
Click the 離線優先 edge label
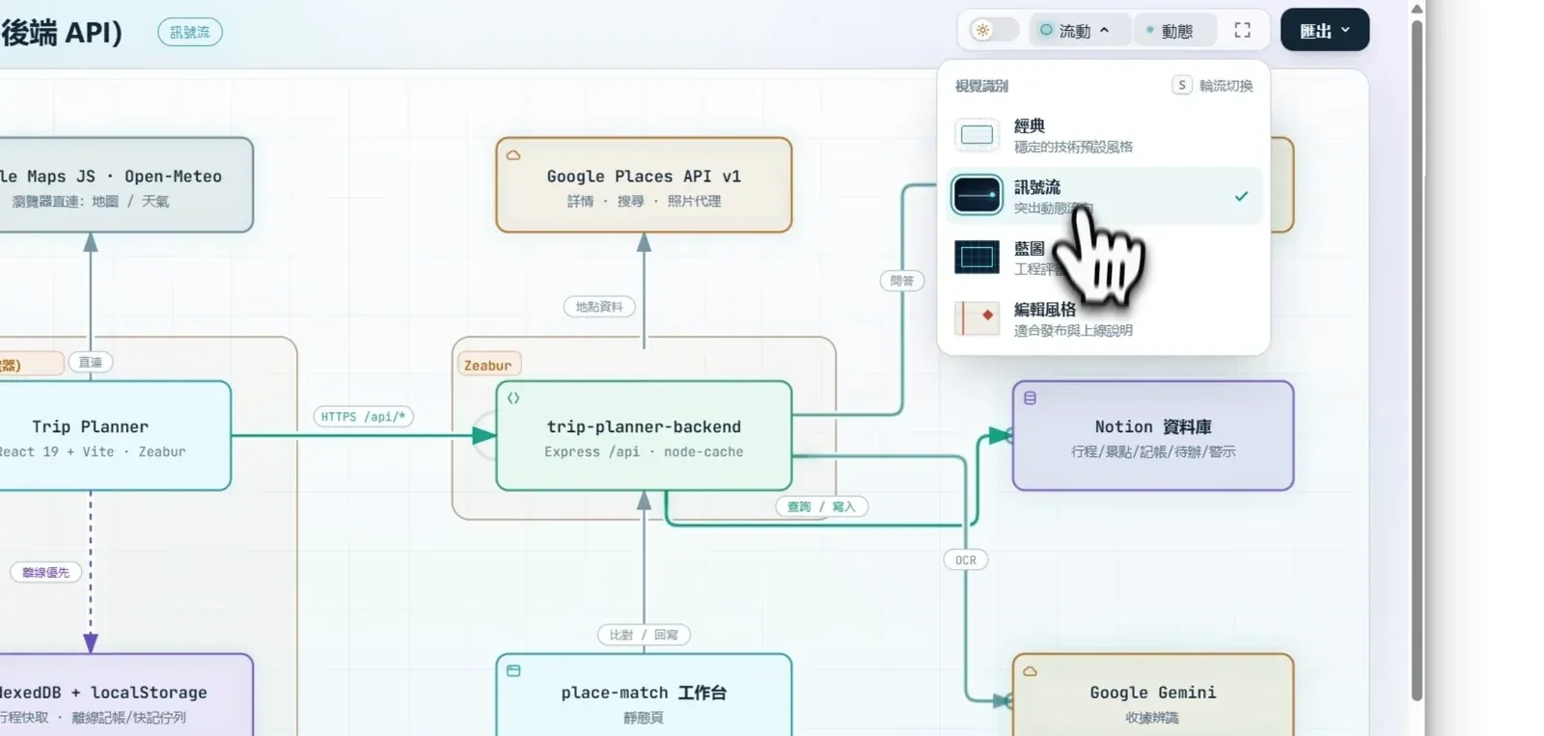[45, 572]
